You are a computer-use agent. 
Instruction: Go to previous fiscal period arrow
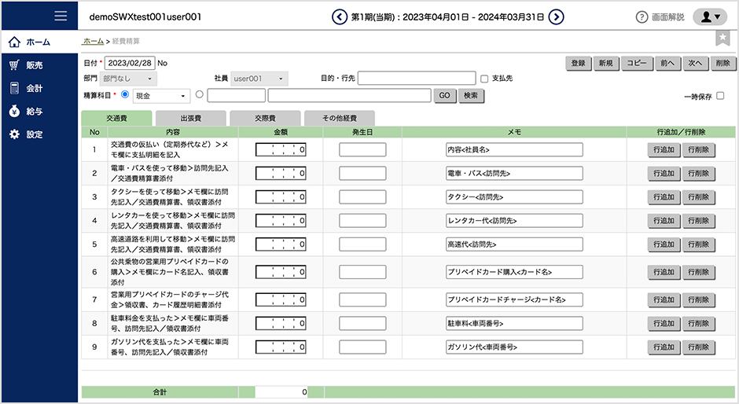click(340, 17)
